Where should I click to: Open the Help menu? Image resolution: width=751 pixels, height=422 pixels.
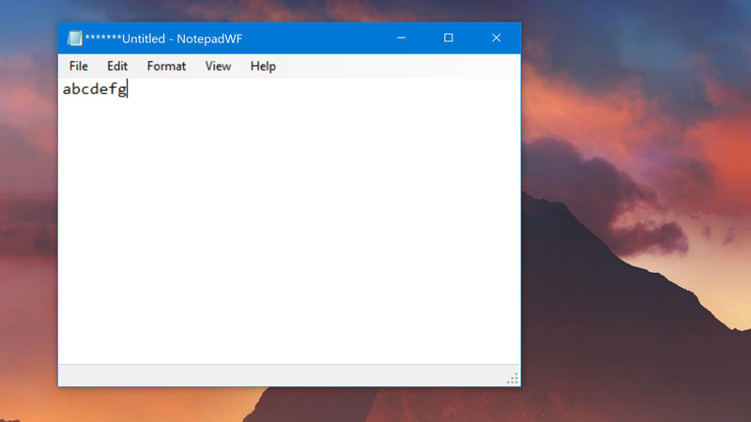263,67
